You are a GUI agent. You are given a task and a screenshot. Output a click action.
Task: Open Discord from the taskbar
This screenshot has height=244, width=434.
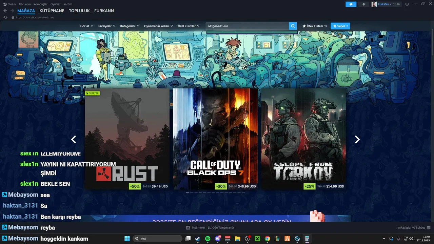click(x=217, y=239)
